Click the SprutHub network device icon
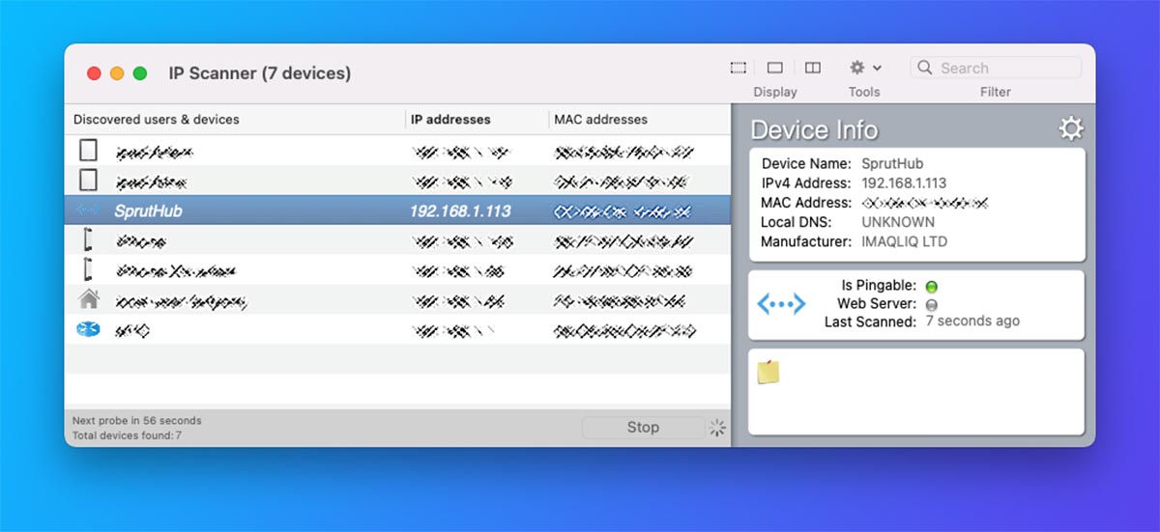The image size is (1160, 532). point(88,210)
